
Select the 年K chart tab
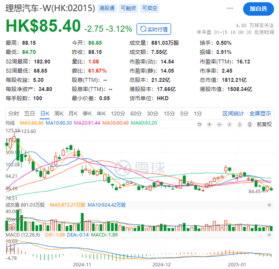click(101, 114)
